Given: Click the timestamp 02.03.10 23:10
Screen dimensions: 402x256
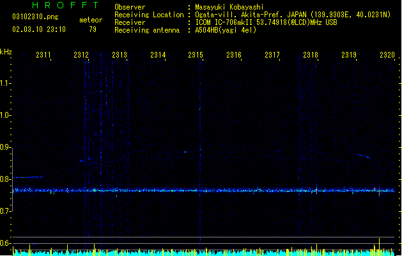Looking at the screenshot, I should tap(39, 29).
